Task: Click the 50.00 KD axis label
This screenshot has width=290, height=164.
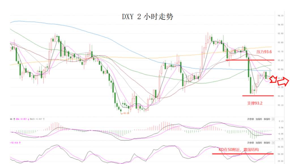Action: (280, 154)
